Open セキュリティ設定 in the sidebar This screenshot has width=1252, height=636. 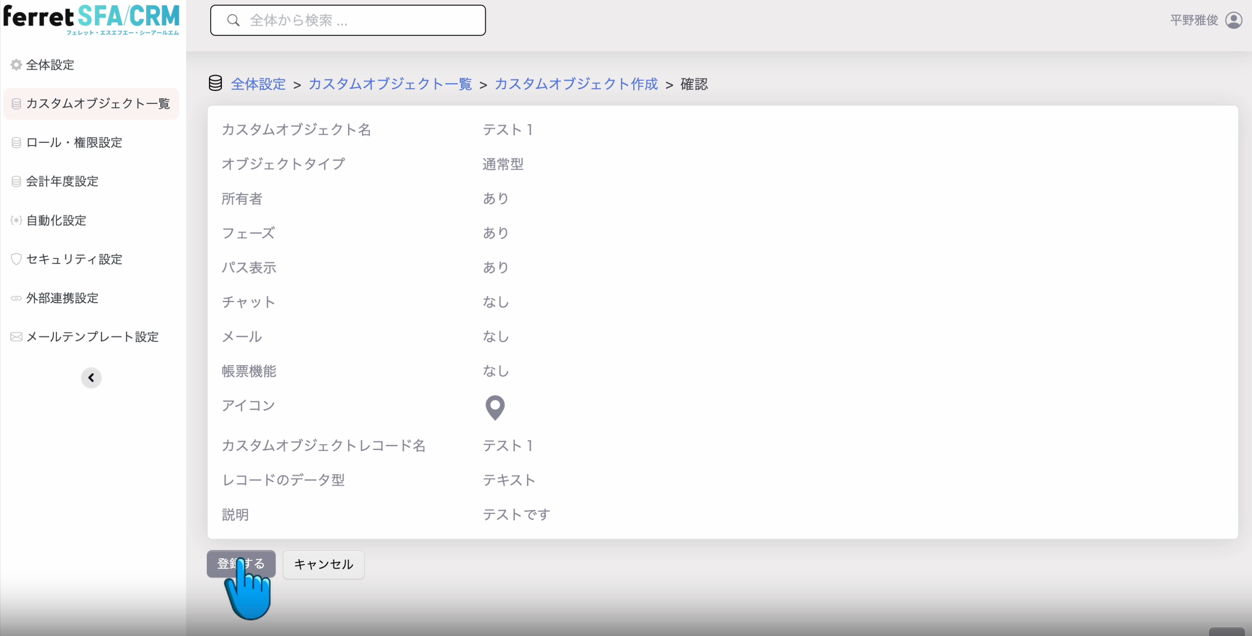pyautogui.click(x=74, y=259)
